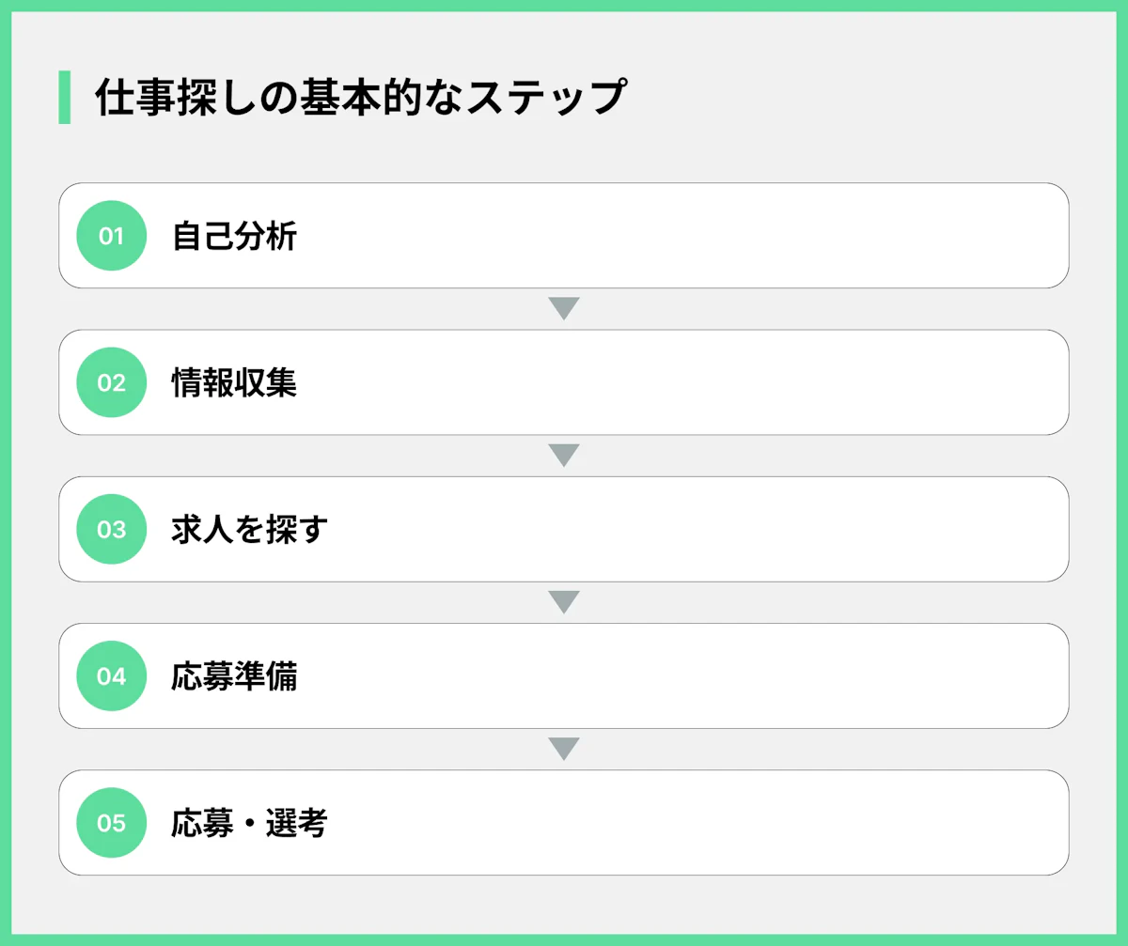Image resolution: width=1128 pixels, height=946 pixels.
Task: Click the 求人を探す label text
Action: (x=249, y=530)
